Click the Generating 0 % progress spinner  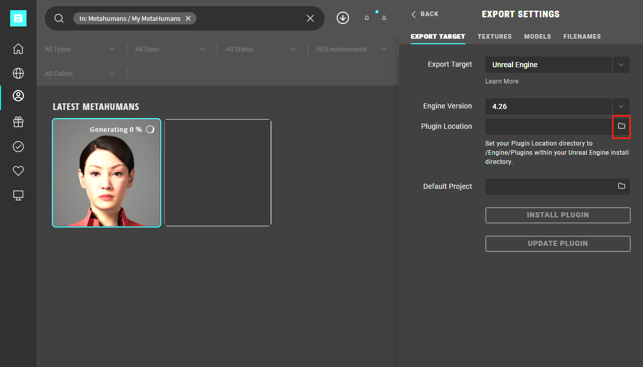click(150, 129)
